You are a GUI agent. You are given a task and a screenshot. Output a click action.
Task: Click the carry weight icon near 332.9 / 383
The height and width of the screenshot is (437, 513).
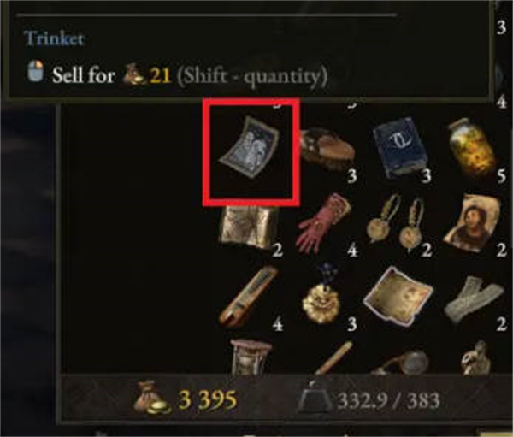314,399
